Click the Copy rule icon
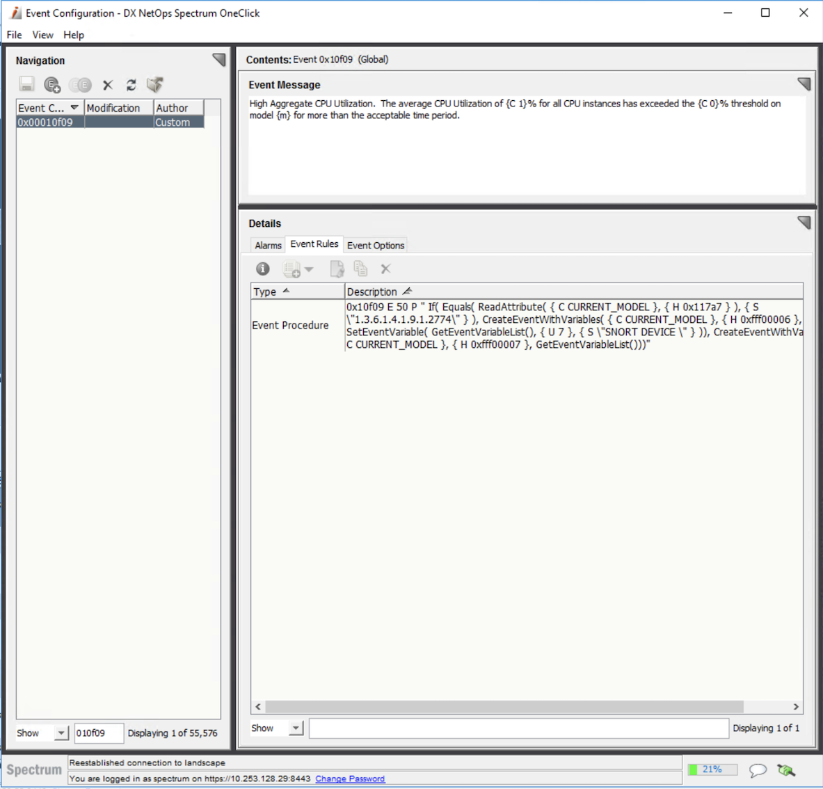Viewport: 823px width, 789px height. pyautogui.click(x=360, y=269)
